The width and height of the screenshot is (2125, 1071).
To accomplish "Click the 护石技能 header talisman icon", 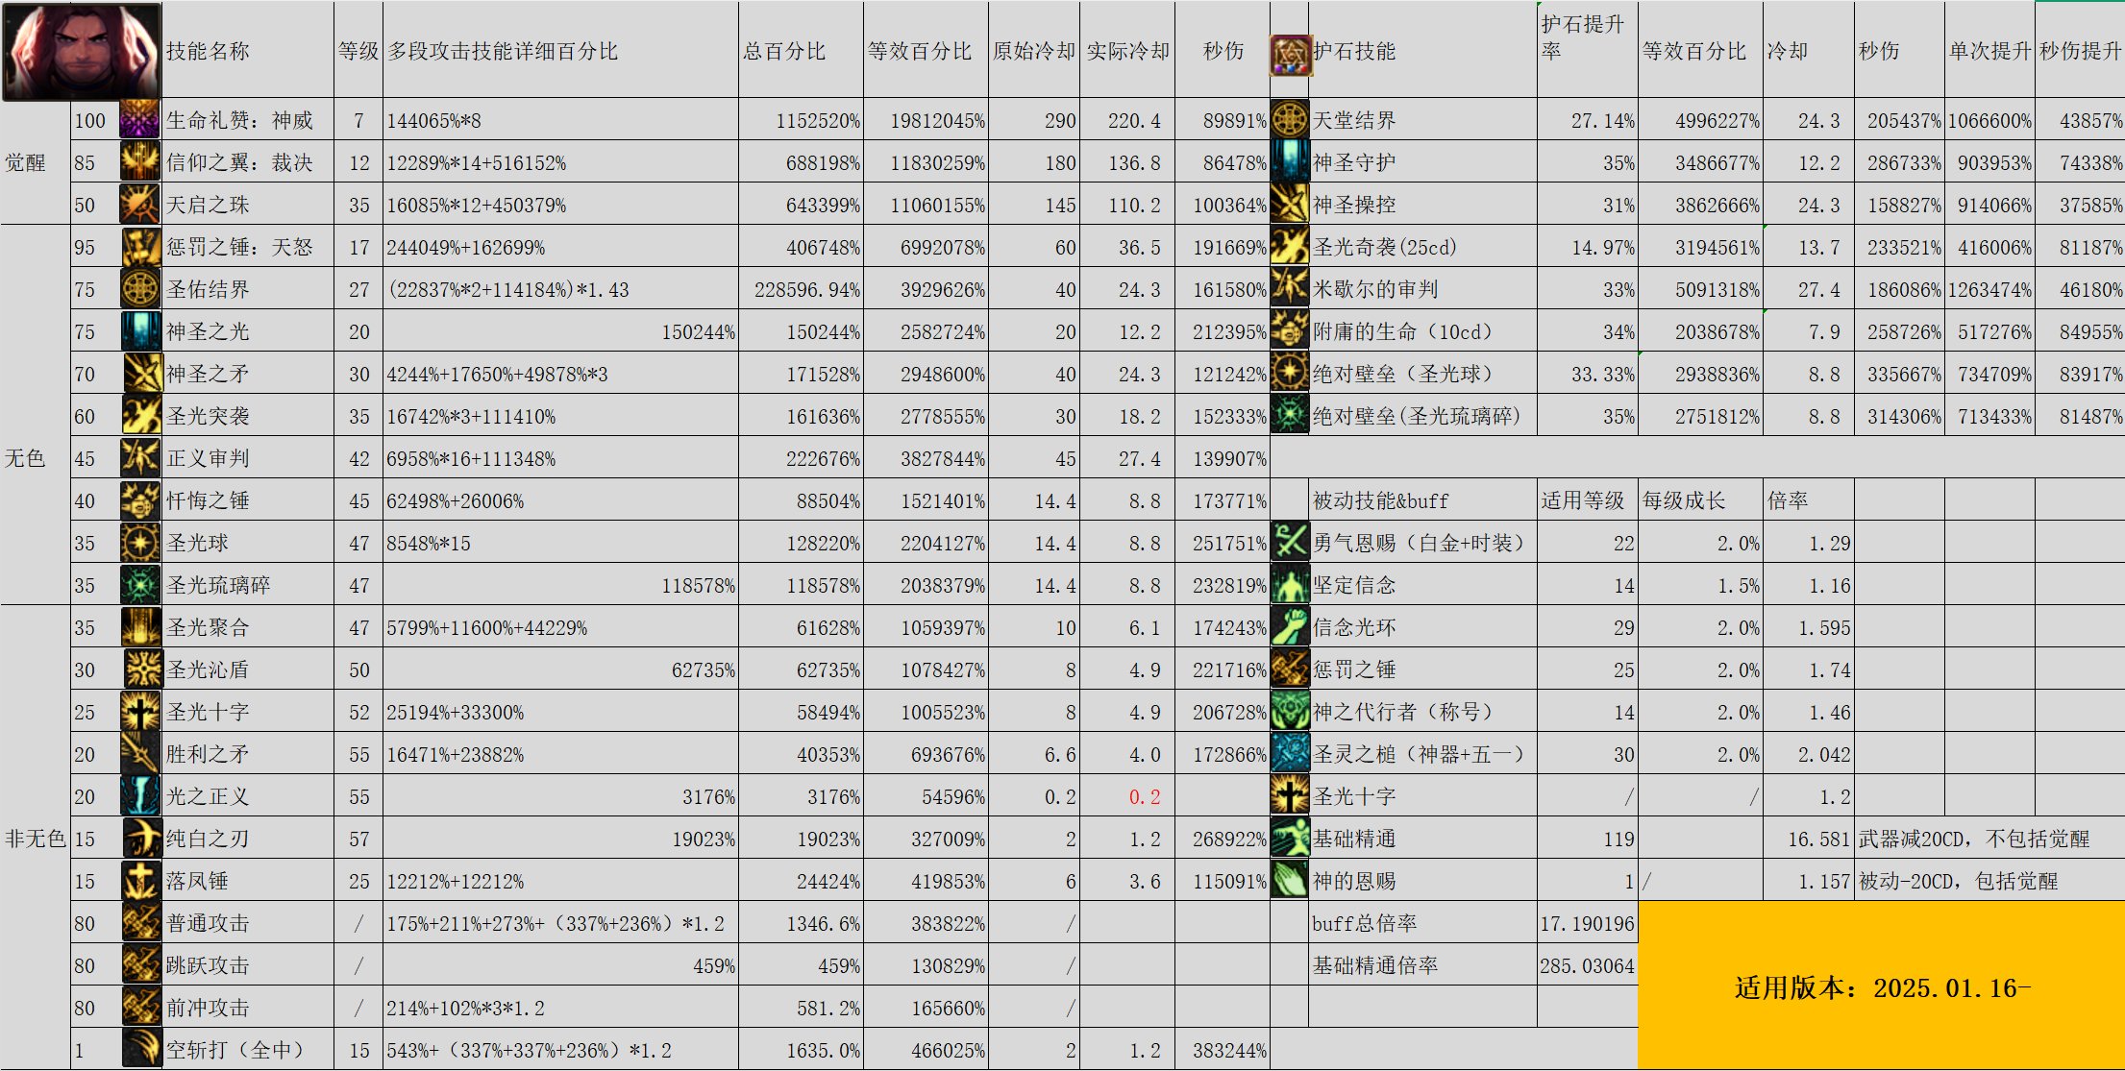I will tap(1290, 56).
